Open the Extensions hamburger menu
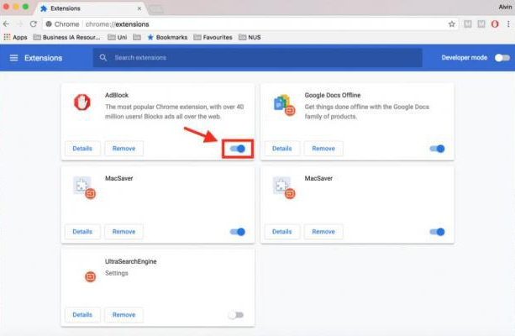515x336 pixels. (x=13, y=58)
